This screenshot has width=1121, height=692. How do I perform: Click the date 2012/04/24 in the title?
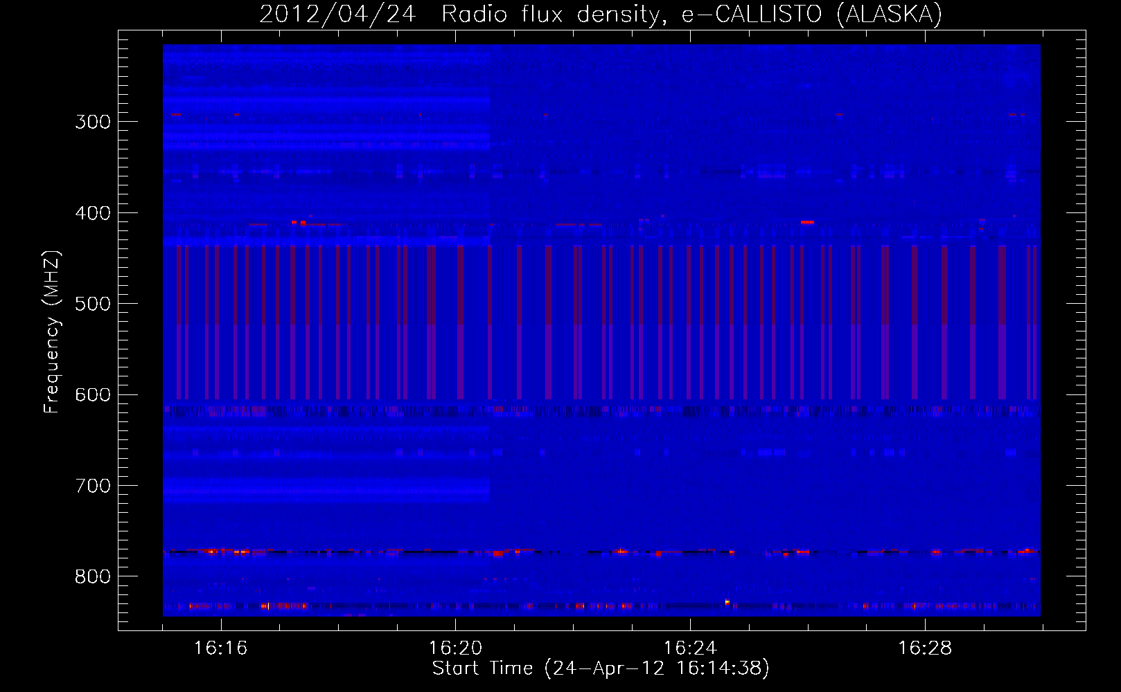[337, 14]
